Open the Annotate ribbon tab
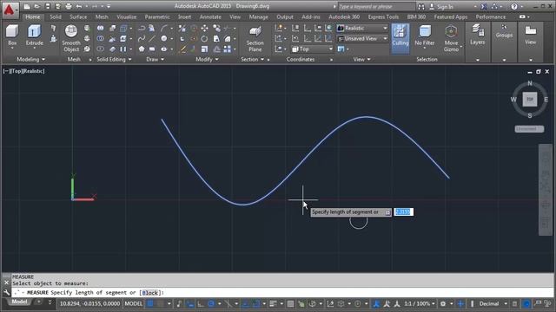This screenshot has width=556, height=312. click(210, 16)
